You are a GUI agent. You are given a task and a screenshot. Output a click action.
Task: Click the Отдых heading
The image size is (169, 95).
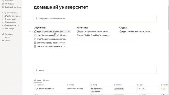[x=123, y=27]
